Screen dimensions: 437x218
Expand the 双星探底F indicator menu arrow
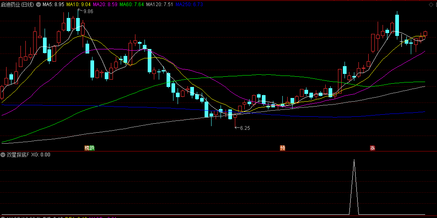[x=3, y=155]
